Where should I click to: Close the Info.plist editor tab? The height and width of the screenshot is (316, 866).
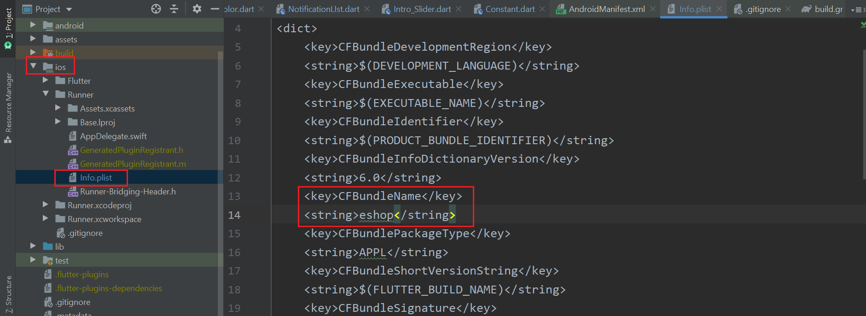pos(719,9)
